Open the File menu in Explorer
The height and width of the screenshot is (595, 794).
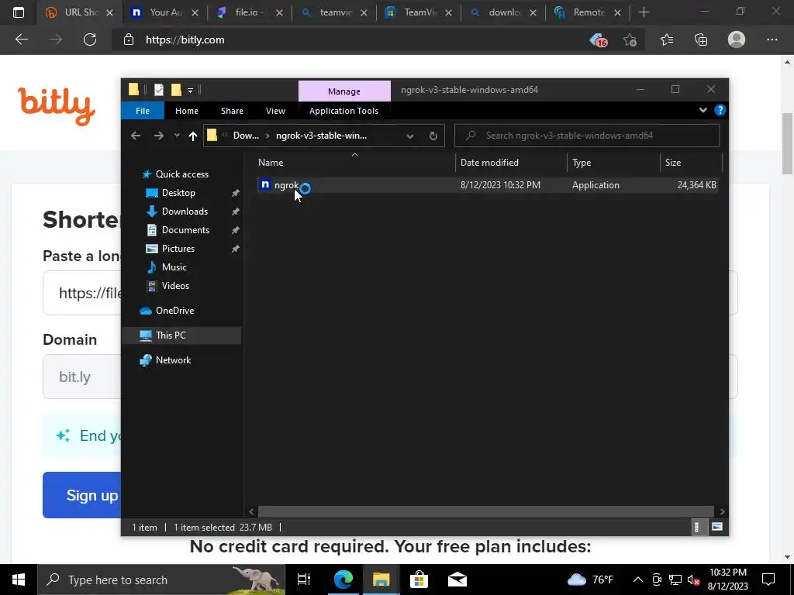143,111
